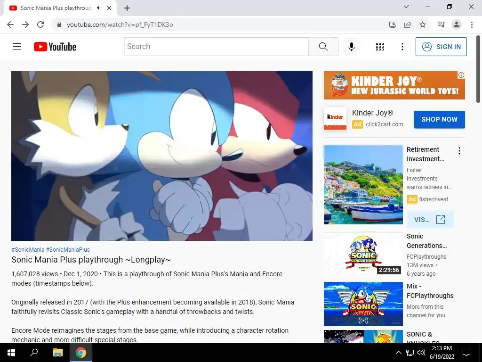Image resolution: width=482 pixels, height=362 pixels.
Task: Click the FCPlaythroughs channel name under Sonic Generations
Action: 426,257
